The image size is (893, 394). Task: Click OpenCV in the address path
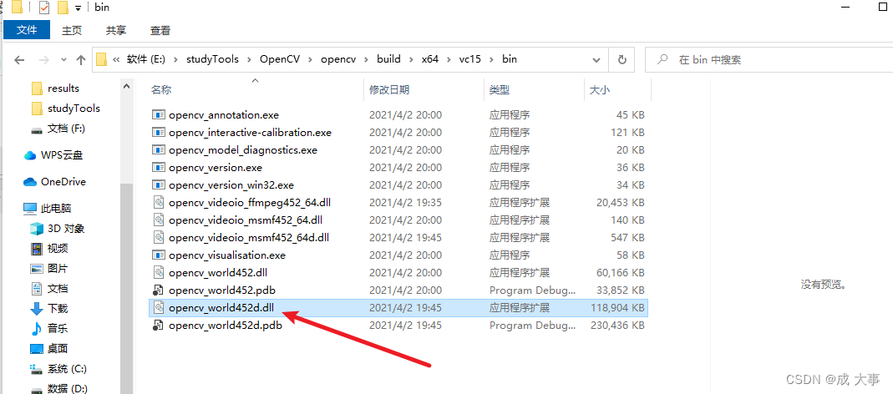(280, 58)
